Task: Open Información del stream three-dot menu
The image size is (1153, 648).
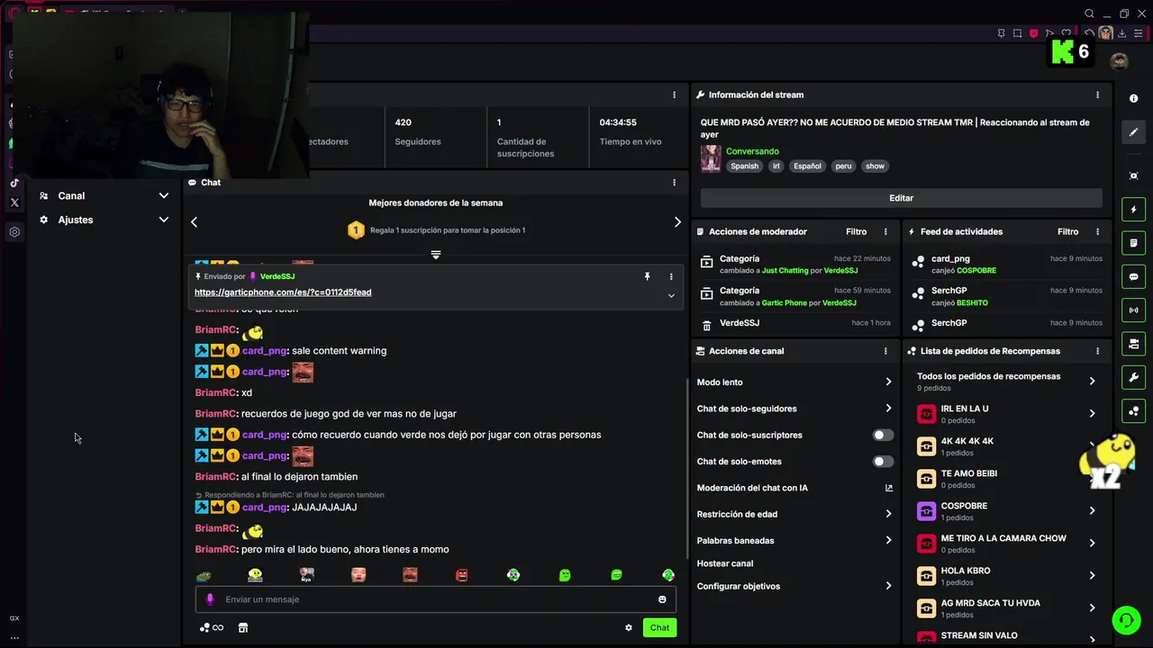Action: tap(1097, 94)
